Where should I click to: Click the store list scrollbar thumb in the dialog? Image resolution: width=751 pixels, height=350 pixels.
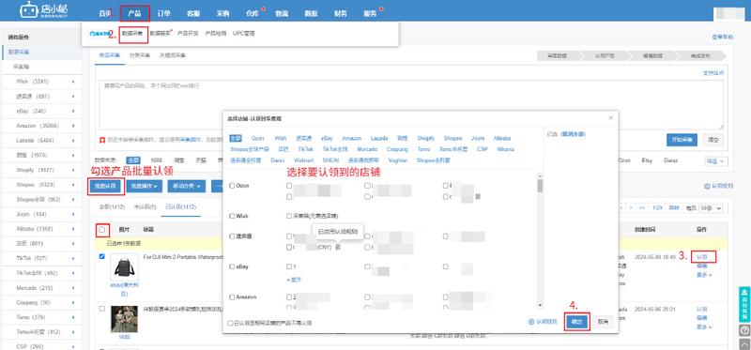(x=541, y=185)
